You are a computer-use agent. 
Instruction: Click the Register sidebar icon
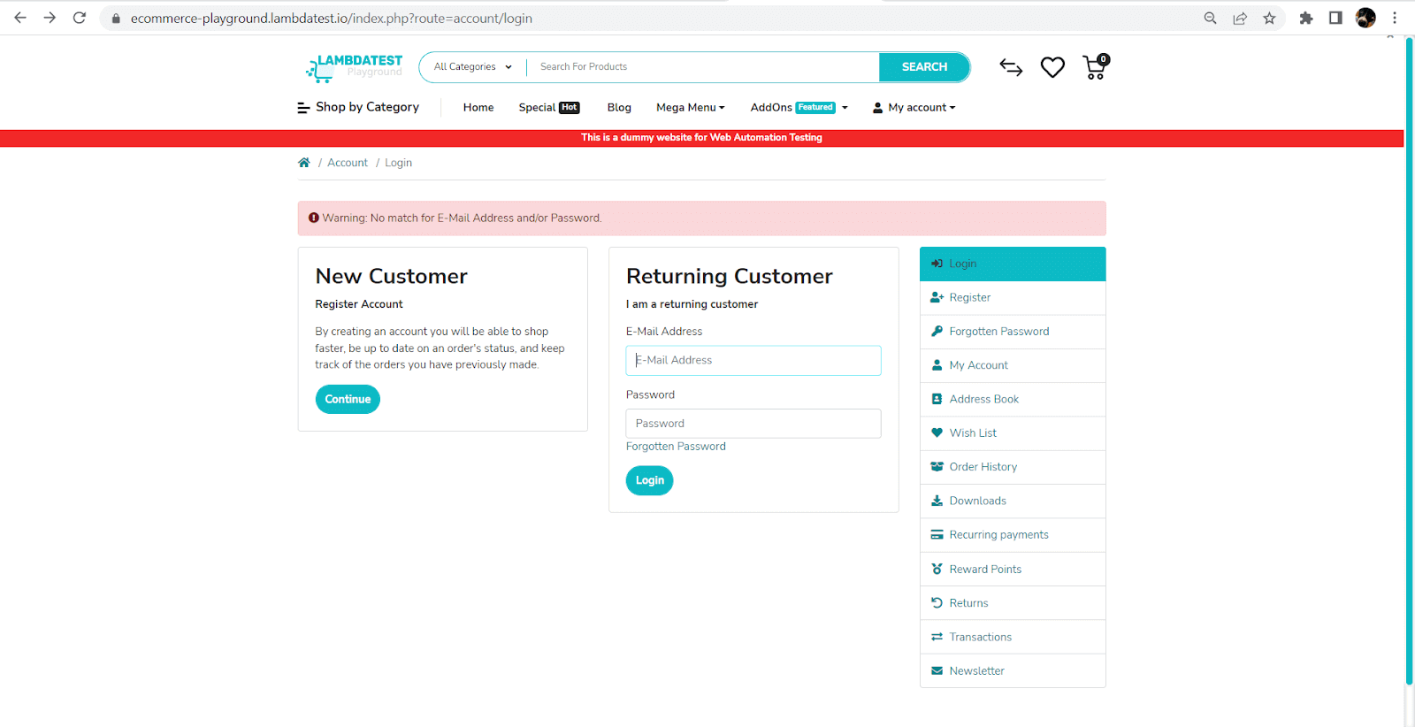pos(937,297)
